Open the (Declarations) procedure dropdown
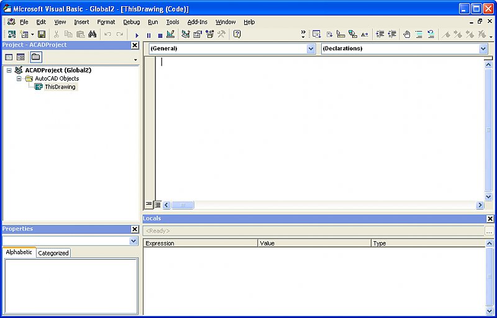Viewport: 497px width, 318px height. coord(483,48)
